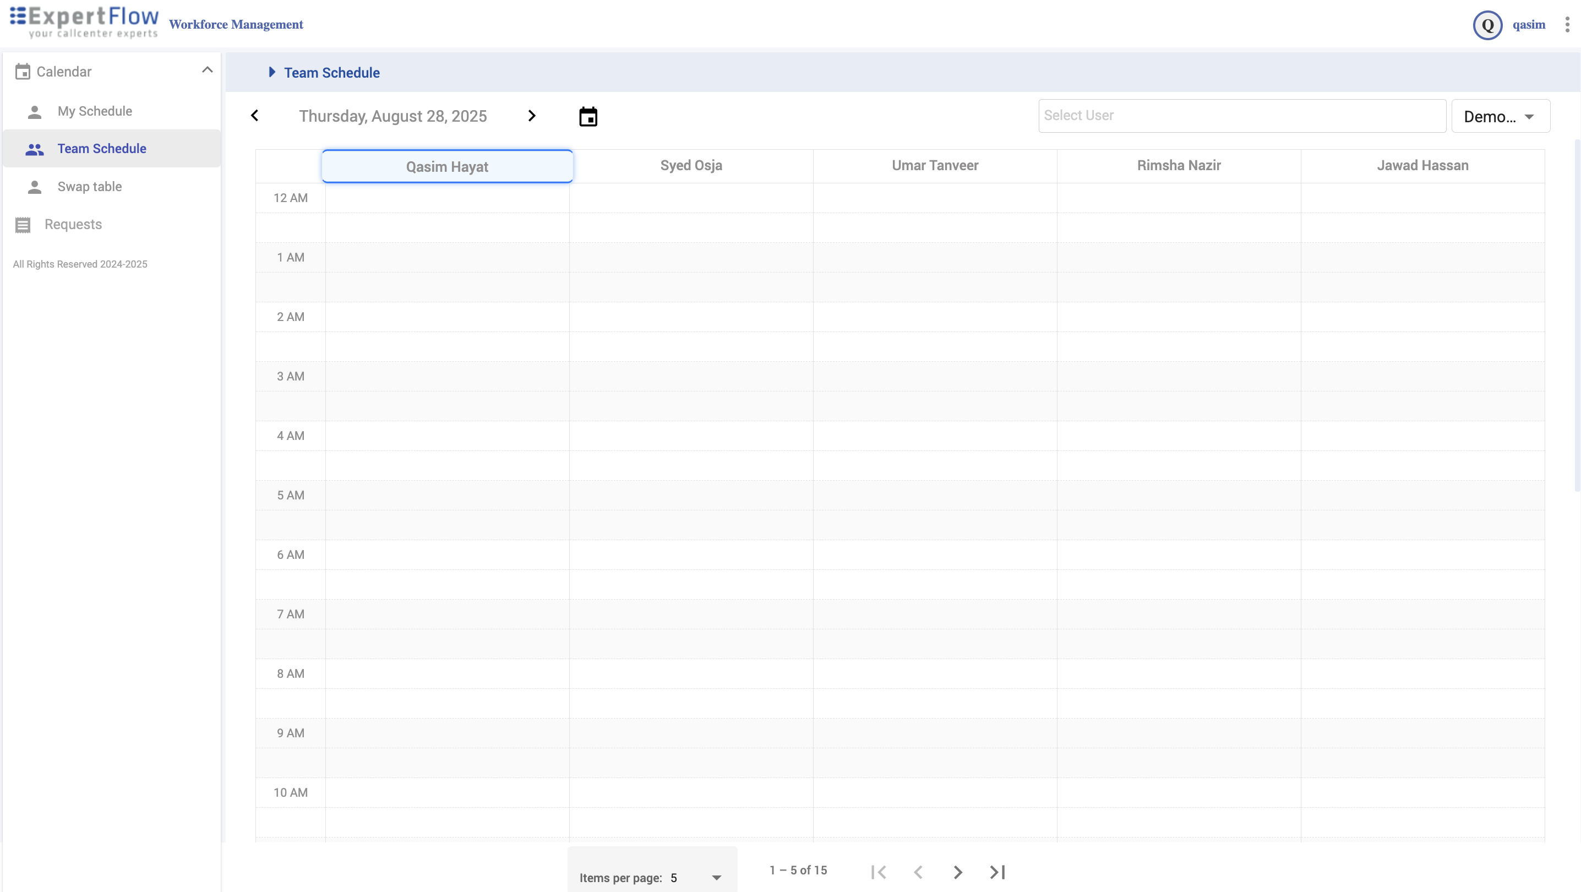Viewport: 1581px width, 892px height.
Task: Open the three-dot user options menu
Action: (x=1567, y=25)
